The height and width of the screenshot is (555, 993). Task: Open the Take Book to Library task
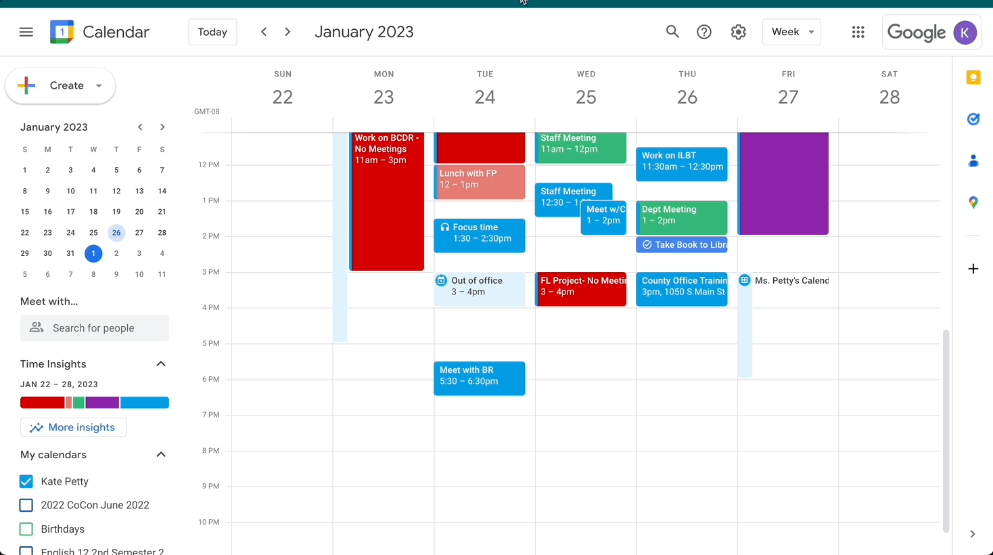(x=682, y=245)
